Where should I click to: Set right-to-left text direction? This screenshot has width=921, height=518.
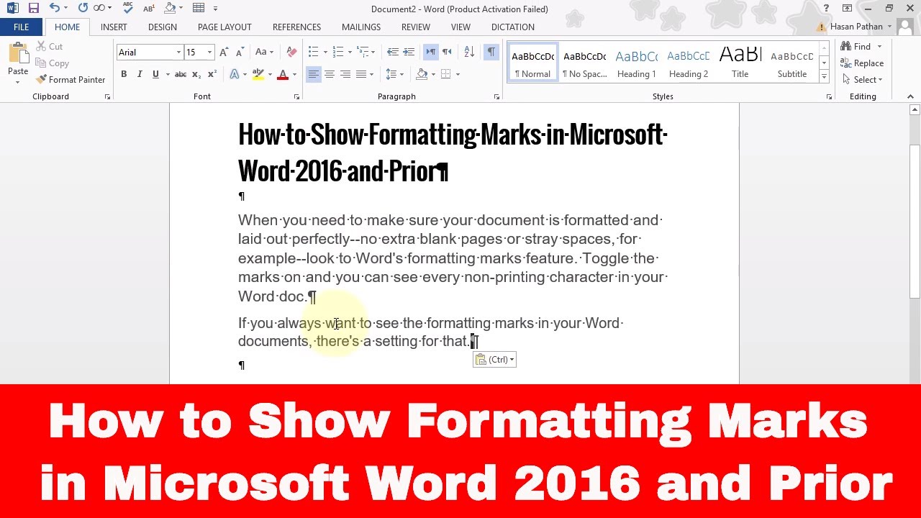[447, 53]
